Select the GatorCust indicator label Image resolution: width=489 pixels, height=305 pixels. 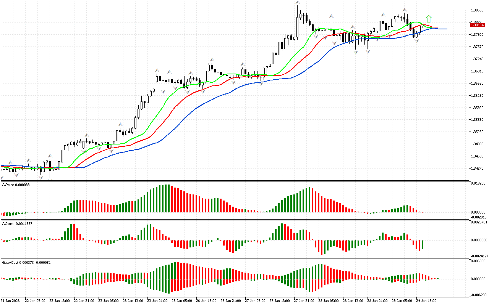26,262
